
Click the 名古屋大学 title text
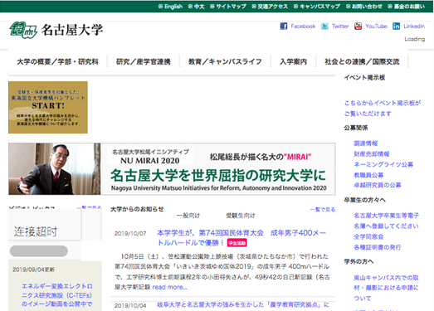coord(72,30)
